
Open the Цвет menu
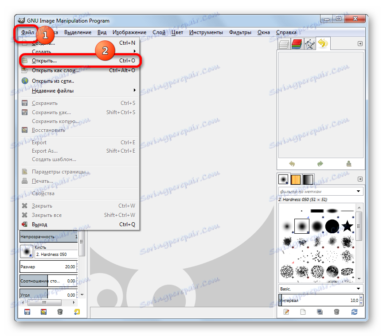point(177,32)
